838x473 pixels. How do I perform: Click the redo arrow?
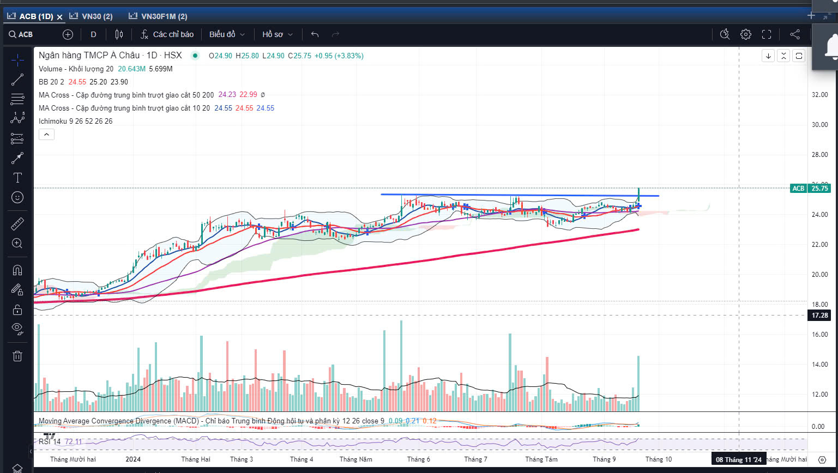[x=335, y=34]
